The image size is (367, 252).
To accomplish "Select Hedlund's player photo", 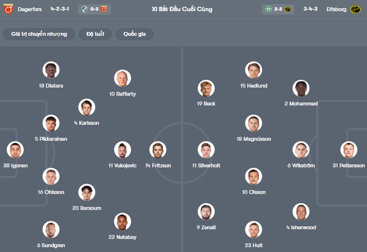I will (x=253, y=70).
